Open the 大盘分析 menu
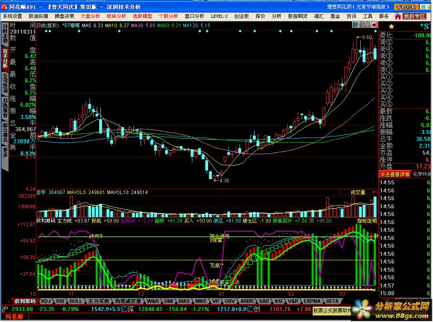Screen dimensions: 433x322 point(90,16)
